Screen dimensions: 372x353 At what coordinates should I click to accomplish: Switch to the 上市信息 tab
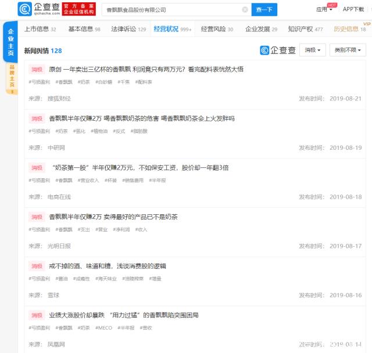(40, 29)
